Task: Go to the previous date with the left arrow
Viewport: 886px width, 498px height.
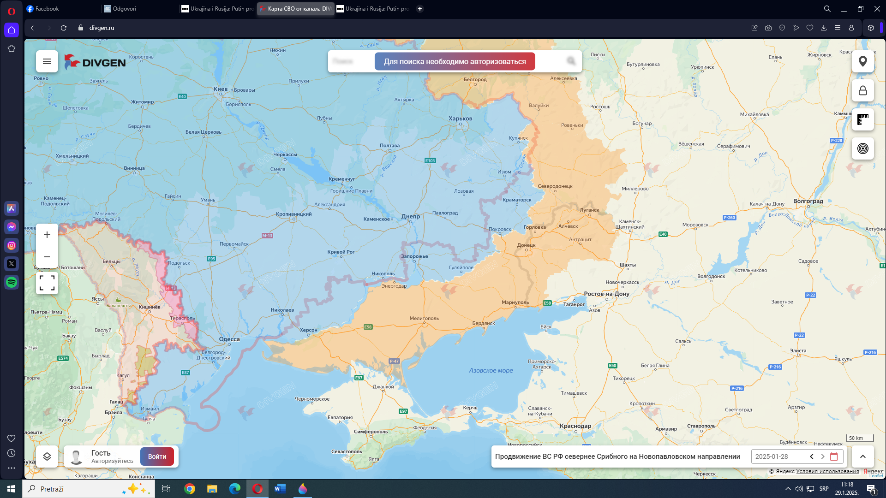Action: coord(812,456)
